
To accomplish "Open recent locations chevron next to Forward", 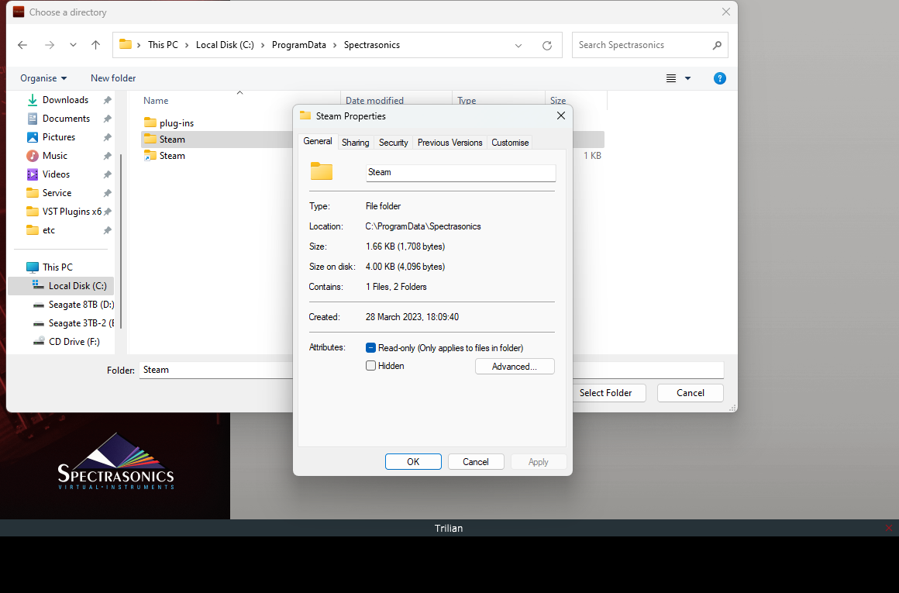I will (73, 45).
